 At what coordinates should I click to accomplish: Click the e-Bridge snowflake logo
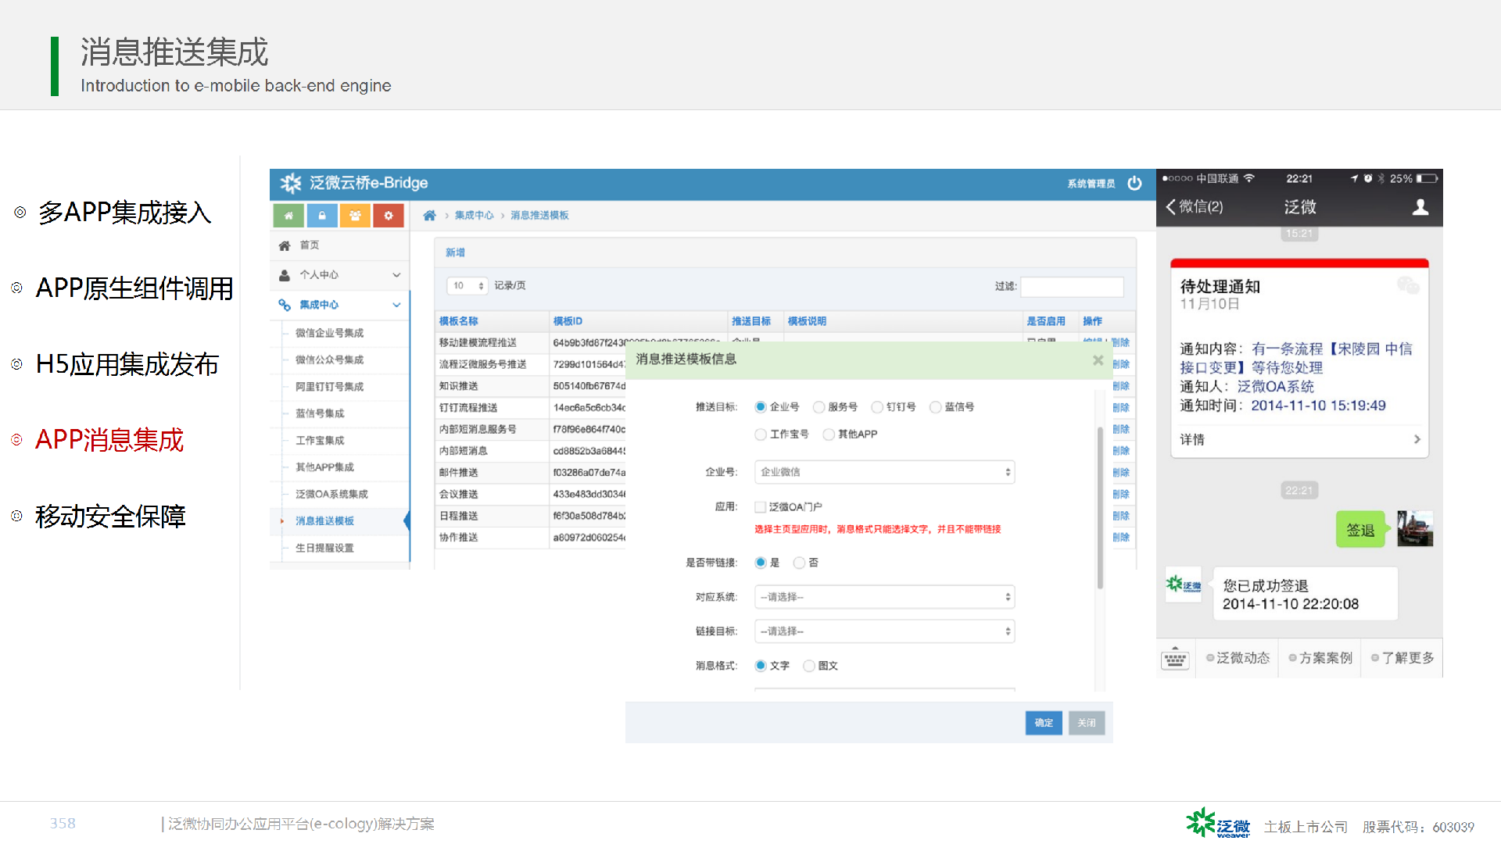coord(291,183)
